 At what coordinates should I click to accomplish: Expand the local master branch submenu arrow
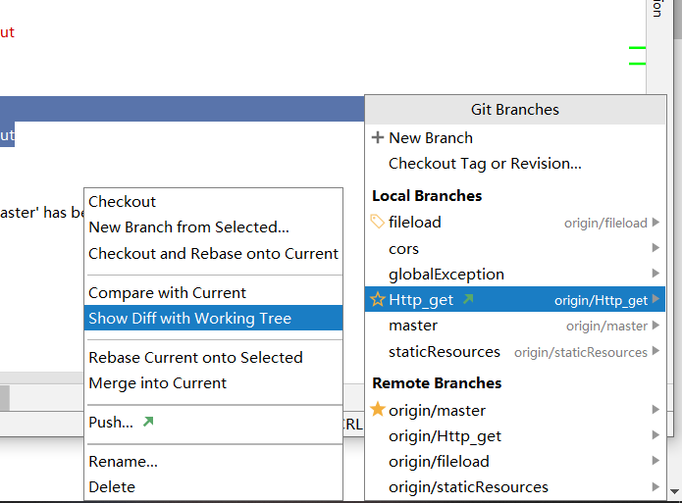tap(656, 326)
